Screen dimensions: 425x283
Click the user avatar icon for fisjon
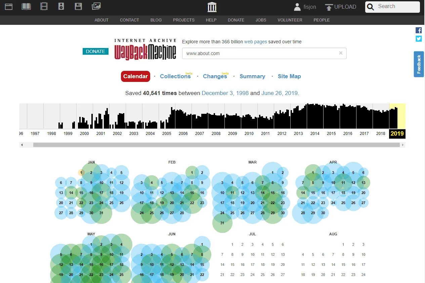(x=297, y=7)
